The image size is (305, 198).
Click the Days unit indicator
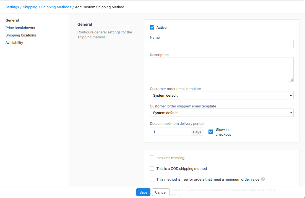197,132
